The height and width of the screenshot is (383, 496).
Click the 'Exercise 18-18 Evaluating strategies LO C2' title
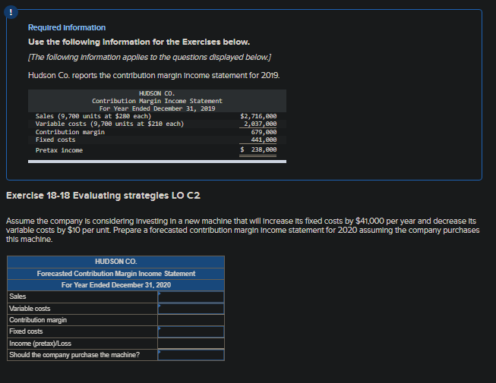tap(103, 196)
